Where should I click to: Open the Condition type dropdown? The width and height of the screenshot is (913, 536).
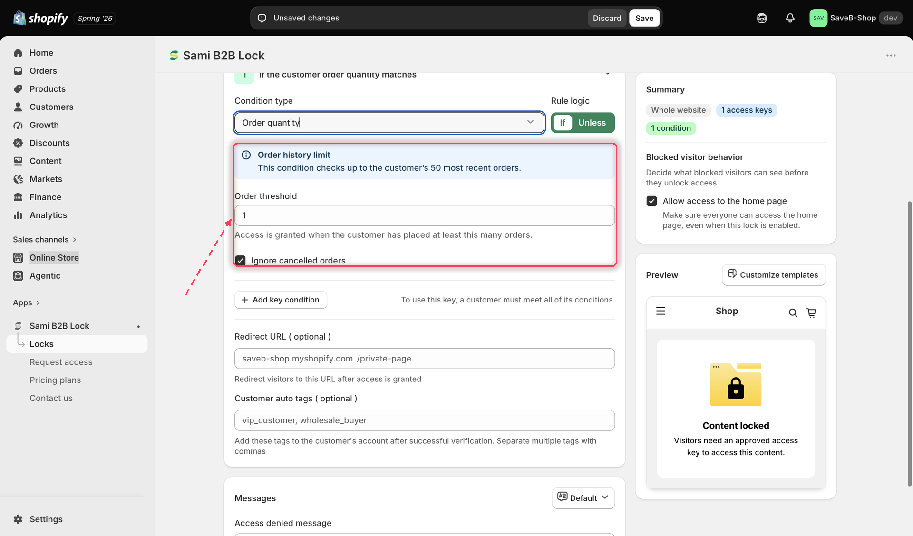point(389,123)
